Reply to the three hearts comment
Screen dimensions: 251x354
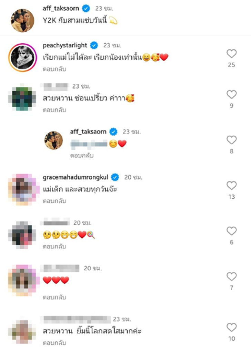click(54, 297)
